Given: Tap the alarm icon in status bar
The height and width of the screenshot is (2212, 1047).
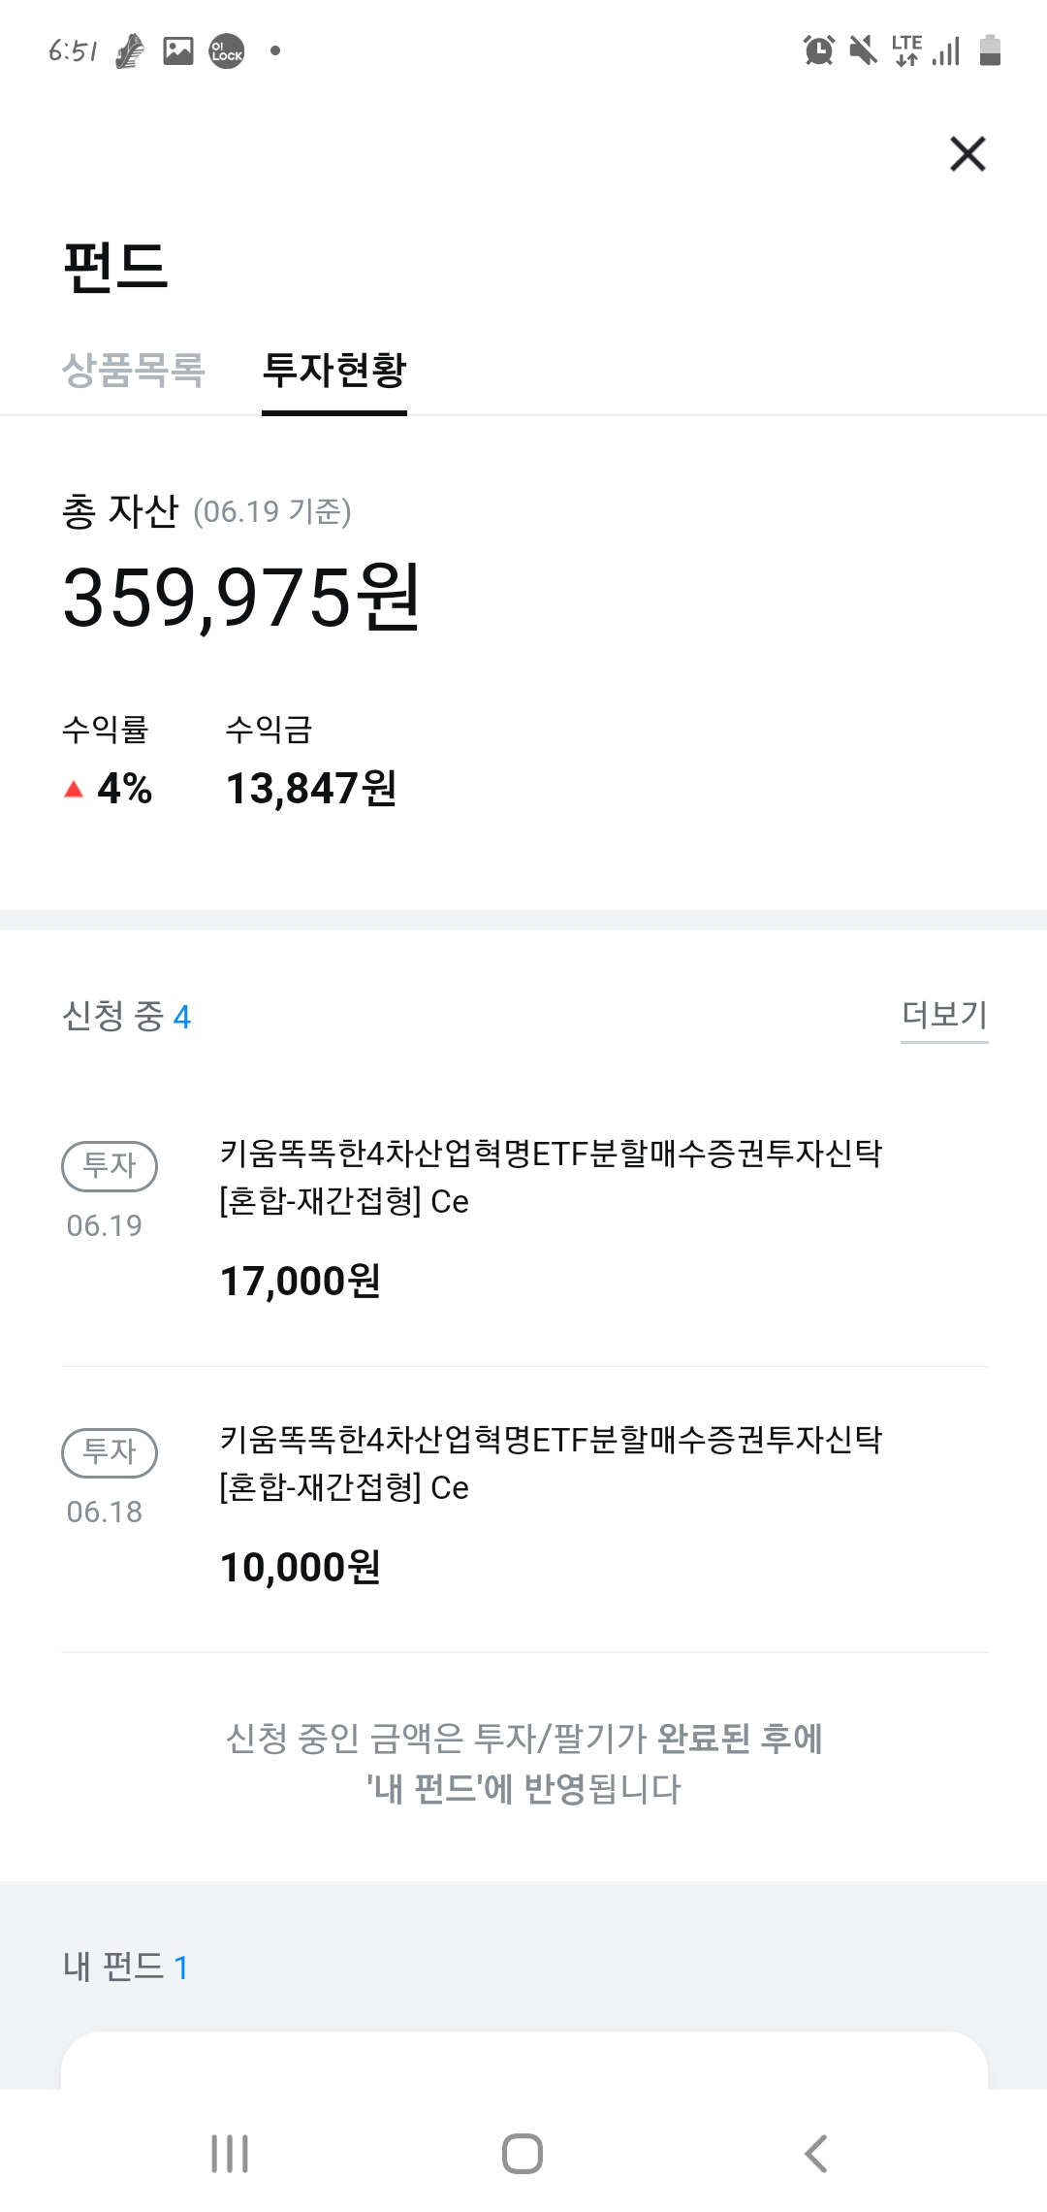Looking at the screenshot, I should click(818, 50).
